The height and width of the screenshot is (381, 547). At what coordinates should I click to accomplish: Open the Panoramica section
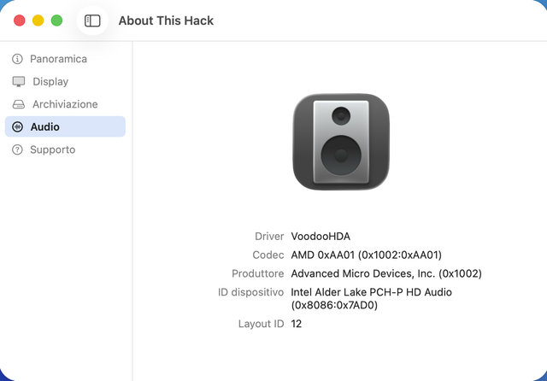pyautogui.click(x=65, y=59)
